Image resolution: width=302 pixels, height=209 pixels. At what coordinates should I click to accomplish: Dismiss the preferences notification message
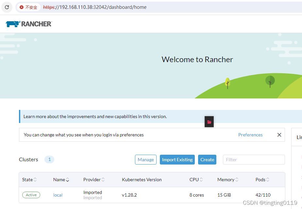tap(279, 135)
